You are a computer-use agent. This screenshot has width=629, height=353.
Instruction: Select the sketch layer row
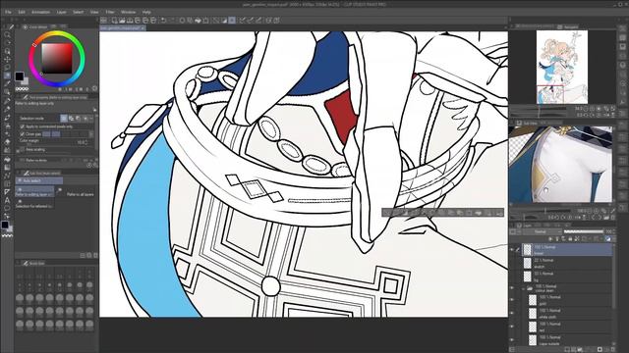coord(567,263)
